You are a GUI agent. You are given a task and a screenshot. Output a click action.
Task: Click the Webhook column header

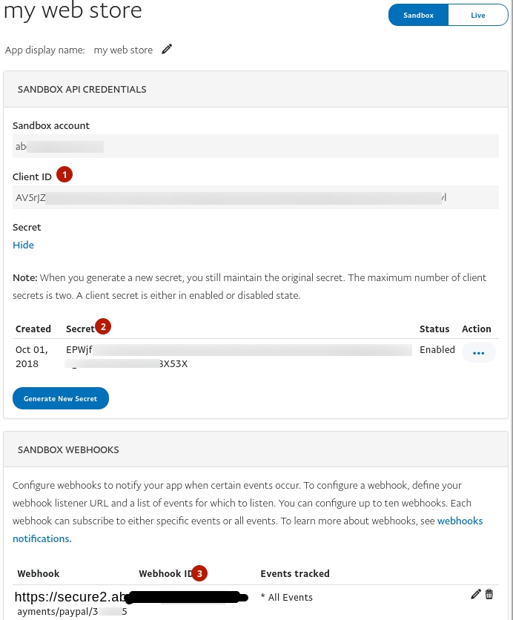pos(39,573)
